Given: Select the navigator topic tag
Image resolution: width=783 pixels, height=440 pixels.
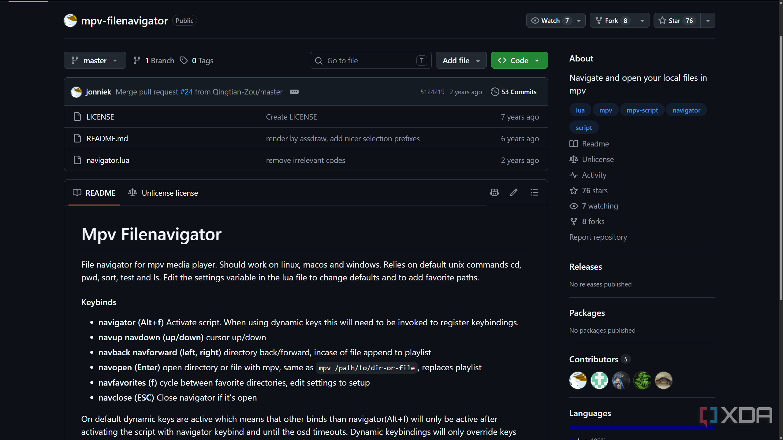Looking at the screenshot, I should point(686,110).
